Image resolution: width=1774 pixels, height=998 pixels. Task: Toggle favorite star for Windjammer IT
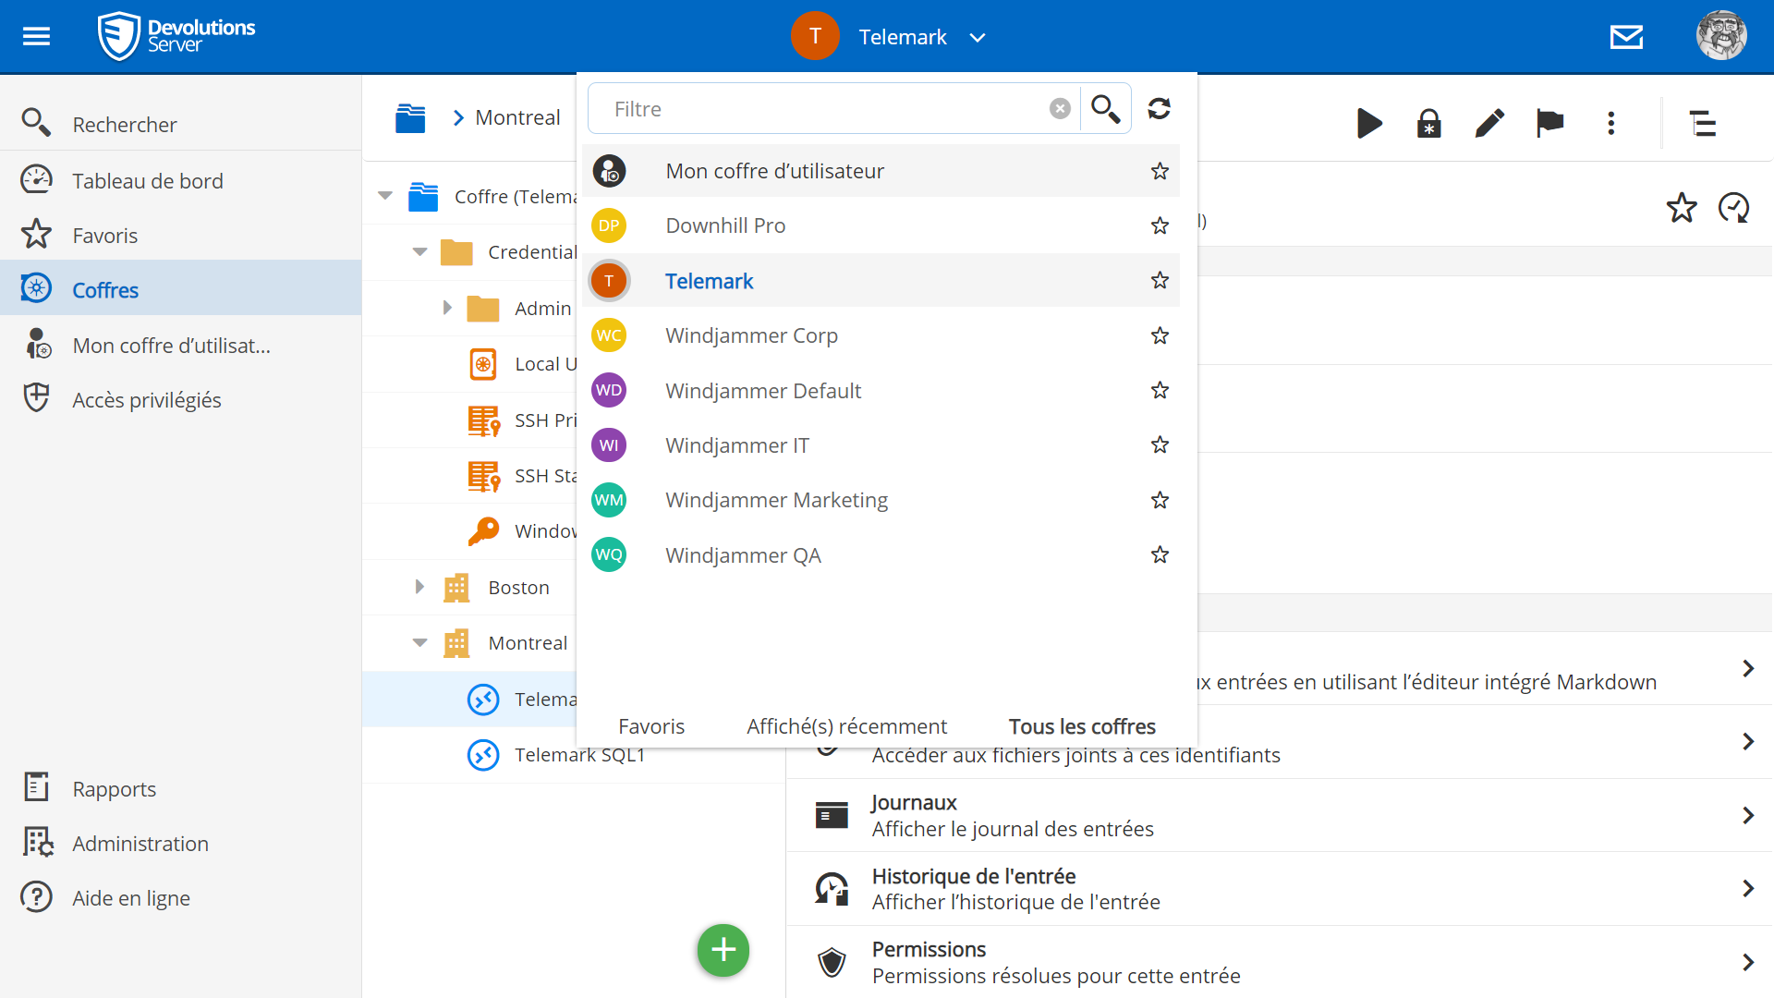click(x=1160, y=445)
